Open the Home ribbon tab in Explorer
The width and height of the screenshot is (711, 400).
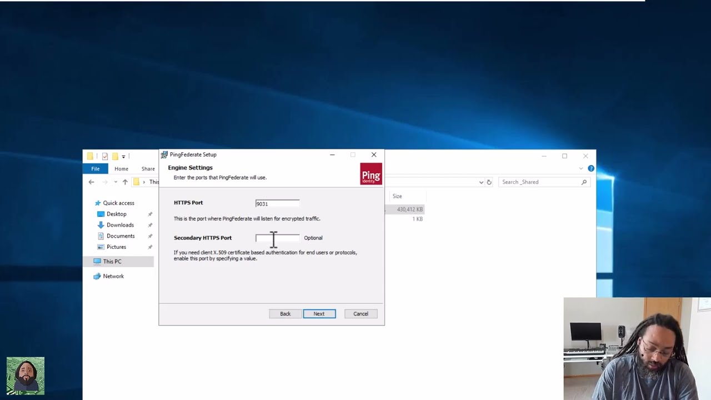click(x=121, y=169)
